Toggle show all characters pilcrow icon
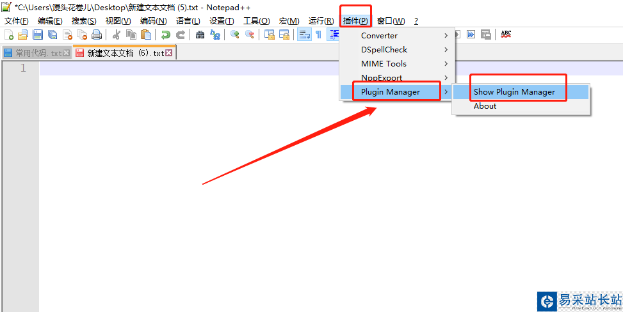Screen dimensions: 623x312 (x=318, y=35)
